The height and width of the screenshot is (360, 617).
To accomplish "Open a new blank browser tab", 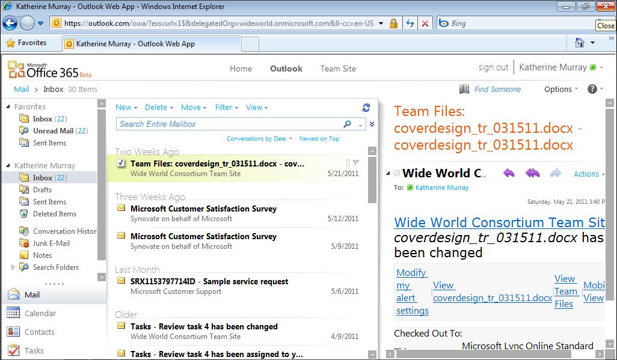I will (250, 44).
